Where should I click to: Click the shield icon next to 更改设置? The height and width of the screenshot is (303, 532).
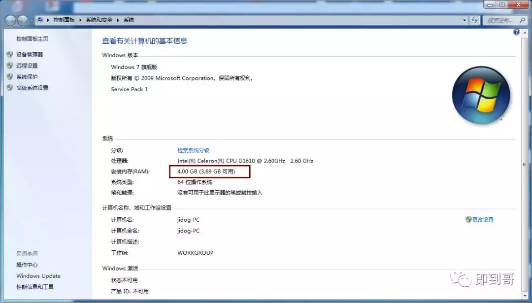(x=468, y=220)
